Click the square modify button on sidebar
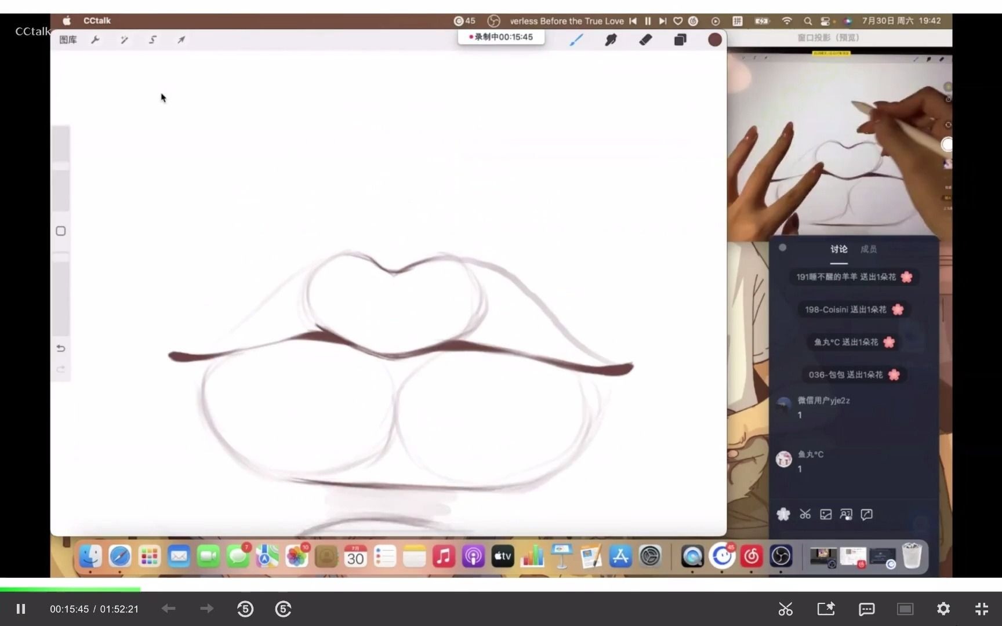The image size is (1002, 626). [61, 231]
